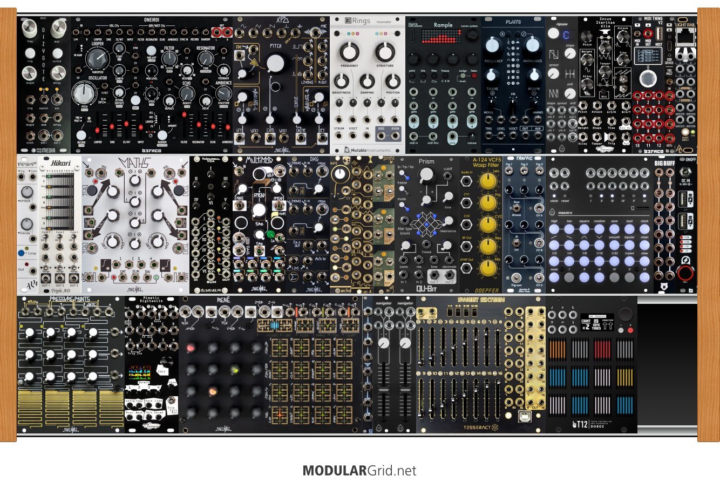Select the T12 Doboz module
This screenshot has width=720, height=482.
coord(592,364)
